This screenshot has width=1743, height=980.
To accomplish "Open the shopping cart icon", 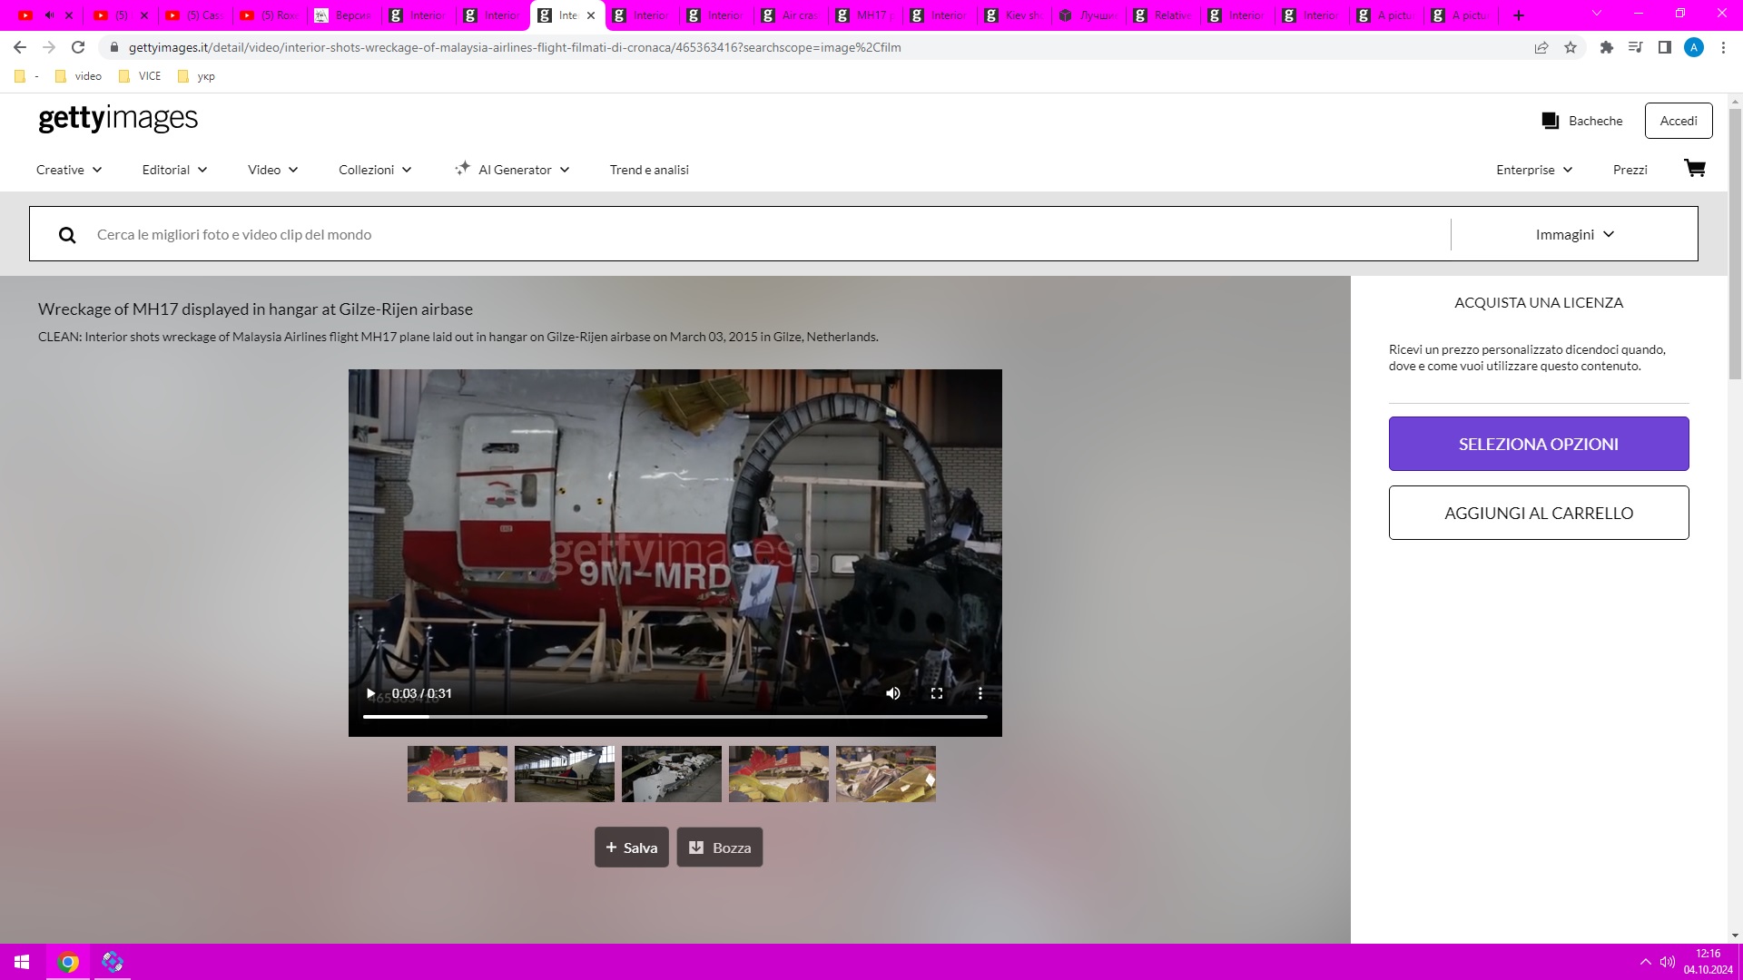I will [x=1695, y=169].
